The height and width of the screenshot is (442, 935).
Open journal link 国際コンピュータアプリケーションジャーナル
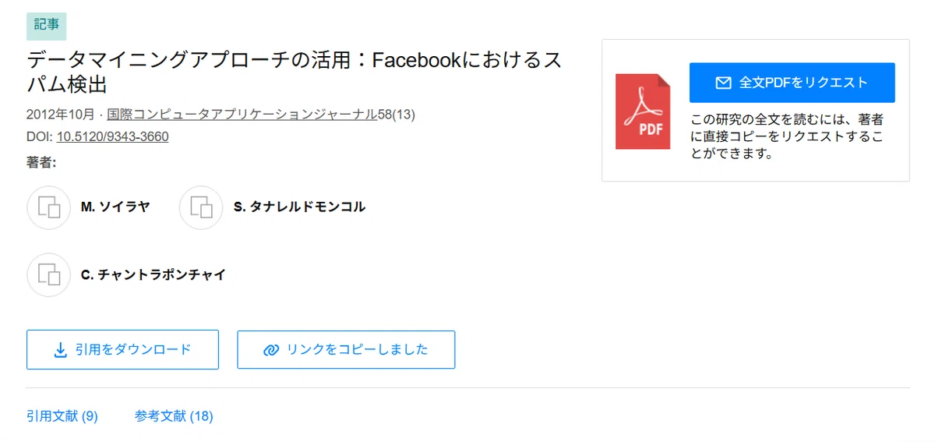click(x=242, y=115)
